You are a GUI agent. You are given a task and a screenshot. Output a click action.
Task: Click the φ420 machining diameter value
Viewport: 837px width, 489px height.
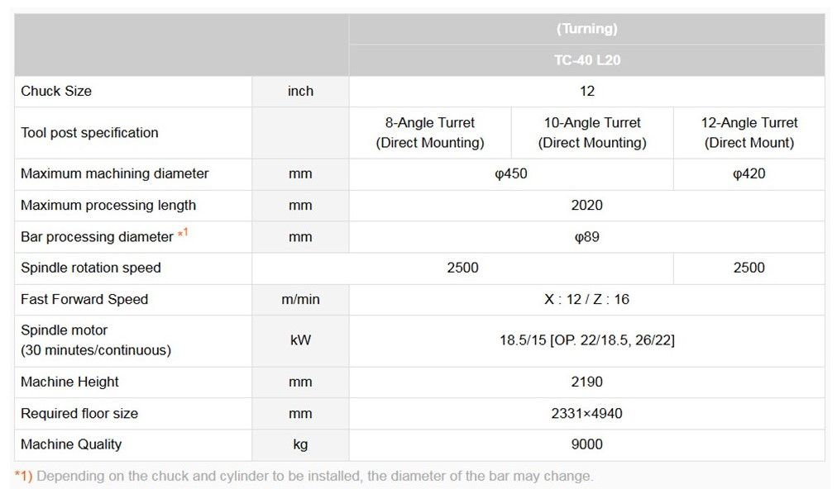click(749, 173)
